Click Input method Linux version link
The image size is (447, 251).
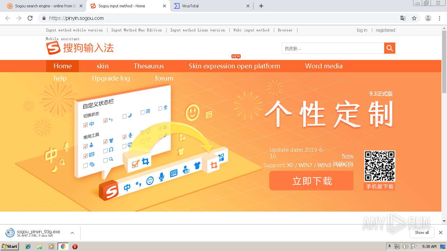198,30
